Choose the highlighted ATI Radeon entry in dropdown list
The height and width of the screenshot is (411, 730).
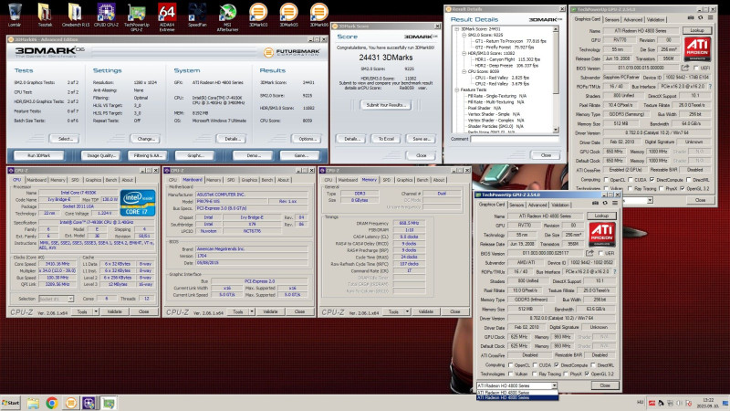516,398
